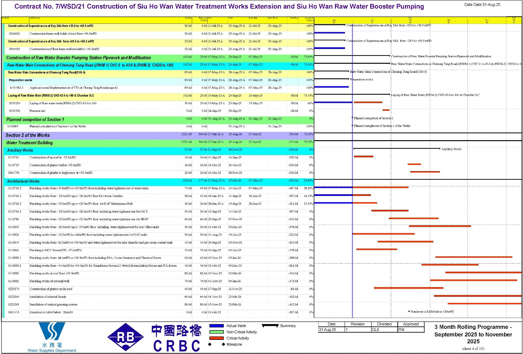The height and width of the screenshot is (354, 523).
Task: Click activity ID S110780
Action: coord(14,219)
